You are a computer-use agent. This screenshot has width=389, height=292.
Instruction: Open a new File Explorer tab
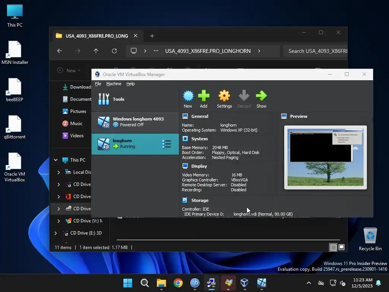coord(152,36)
